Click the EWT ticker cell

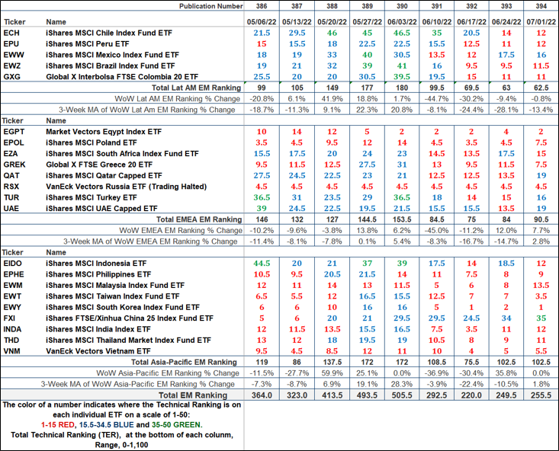12,297
